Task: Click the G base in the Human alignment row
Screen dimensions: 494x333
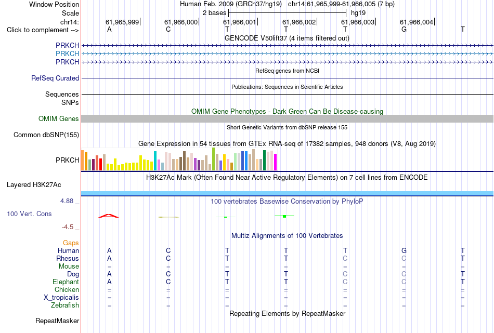Action: point(404,251)
